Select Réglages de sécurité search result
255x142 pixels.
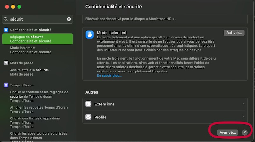click(37, 39)
